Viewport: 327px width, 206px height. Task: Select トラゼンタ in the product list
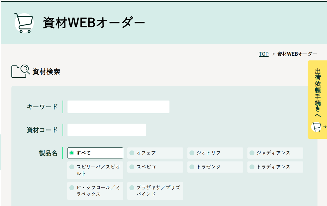coord(192,167)
